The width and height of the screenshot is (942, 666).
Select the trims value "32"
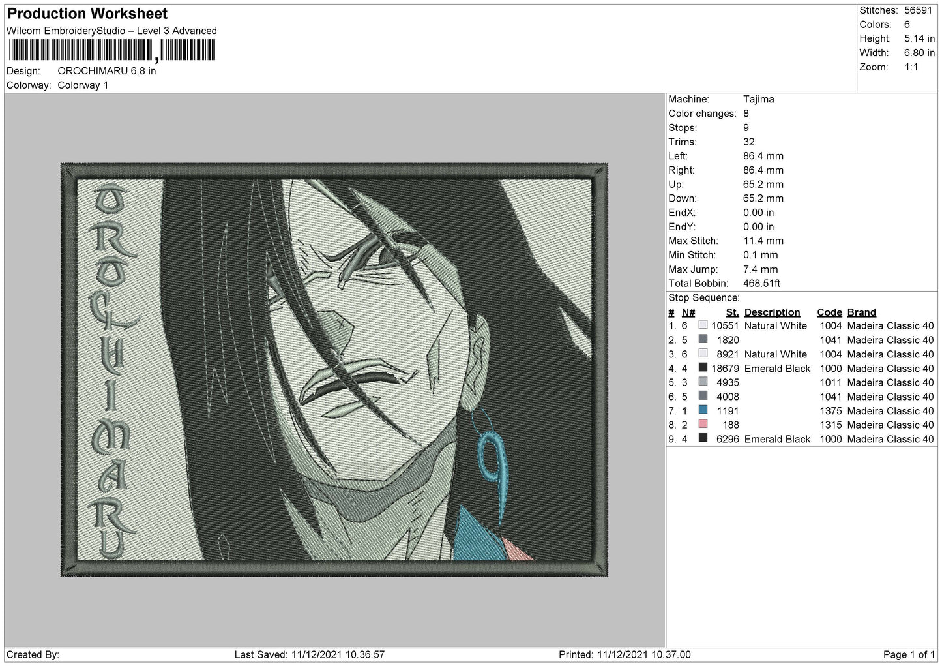coord(749,142)
